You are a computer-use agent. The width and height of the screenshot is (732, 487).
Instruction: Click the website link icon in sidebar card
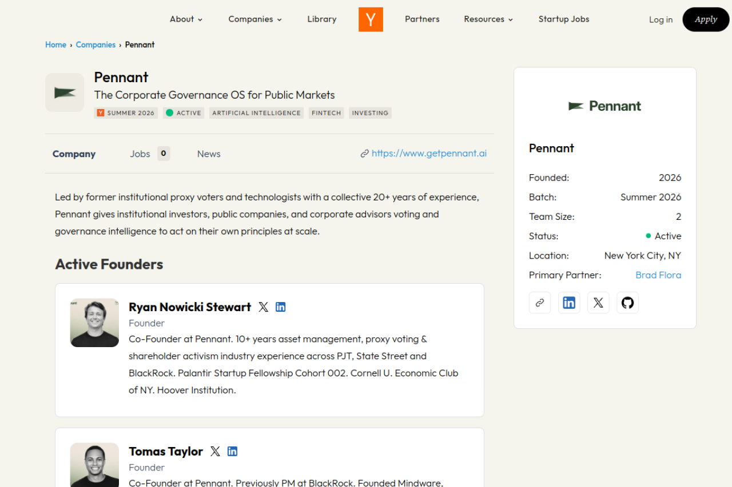click(x=540, y=303)
